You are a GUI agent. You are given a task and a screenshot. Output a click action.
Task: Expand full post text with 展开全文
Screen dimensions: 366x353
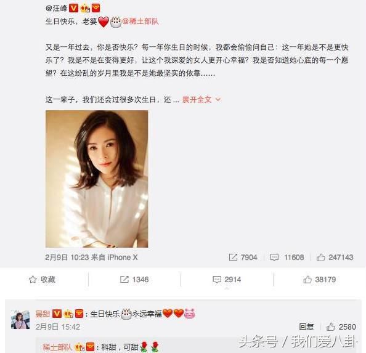(x=197, y=100)
